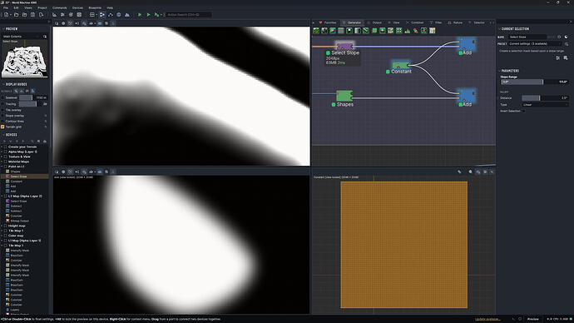Click the save-as document icon in main toolbar
Viewport: 574px width, 323px height.
[x=41, y=15]
